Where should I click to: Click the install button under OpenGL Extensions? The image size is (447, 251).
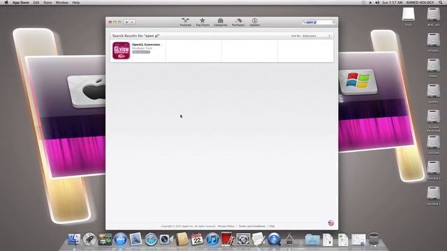pyautogui.click(x=141, y=52)
